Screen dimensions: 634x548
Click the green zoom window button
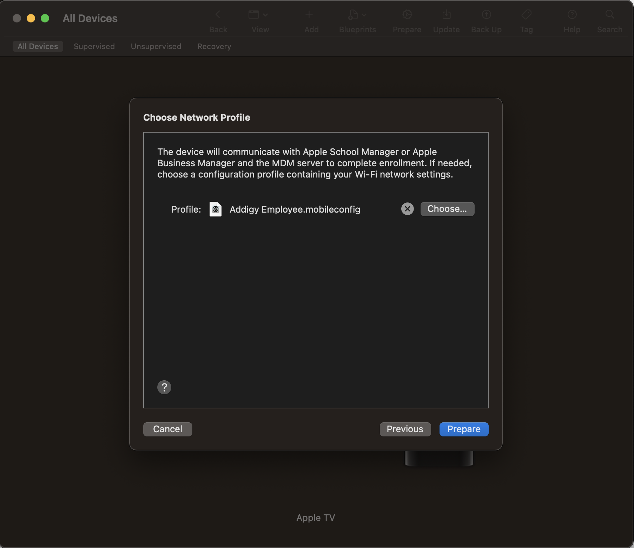(x=45, y=18)
